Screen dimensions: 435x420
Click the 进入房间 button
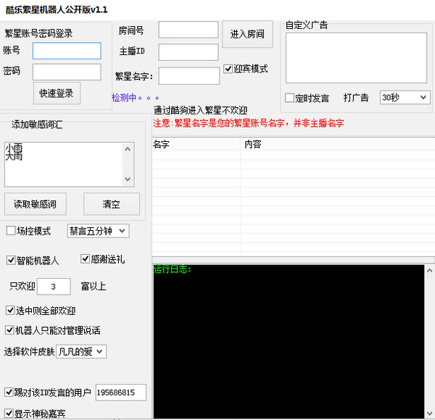[246, 34]
